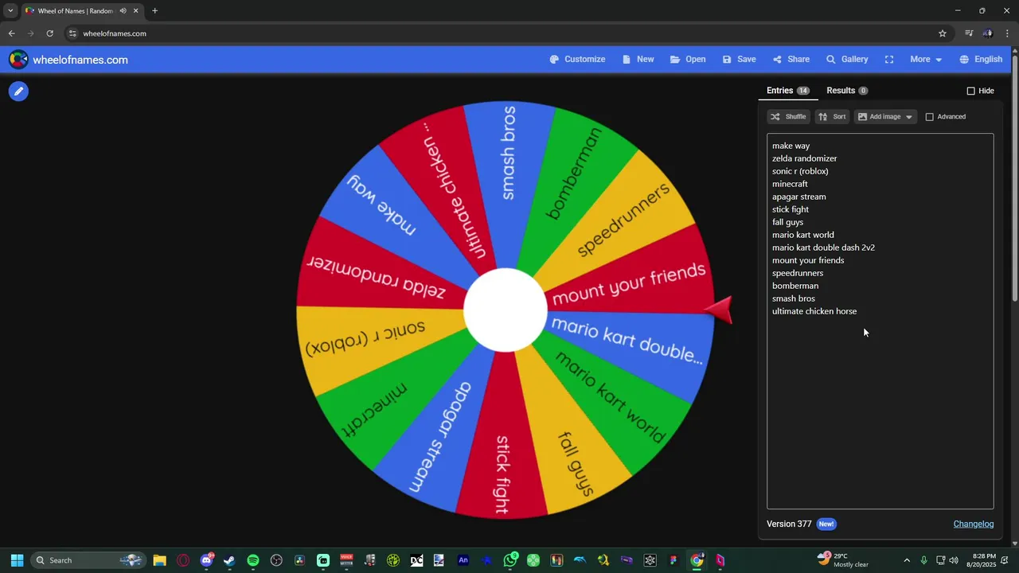Image resolution: width=1019 pixels, height=573 pixels.
Task: Reload the browser page
Action: 49,33
